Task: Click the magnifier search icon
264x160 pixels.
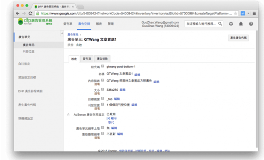Action: [x=220, y=24]
